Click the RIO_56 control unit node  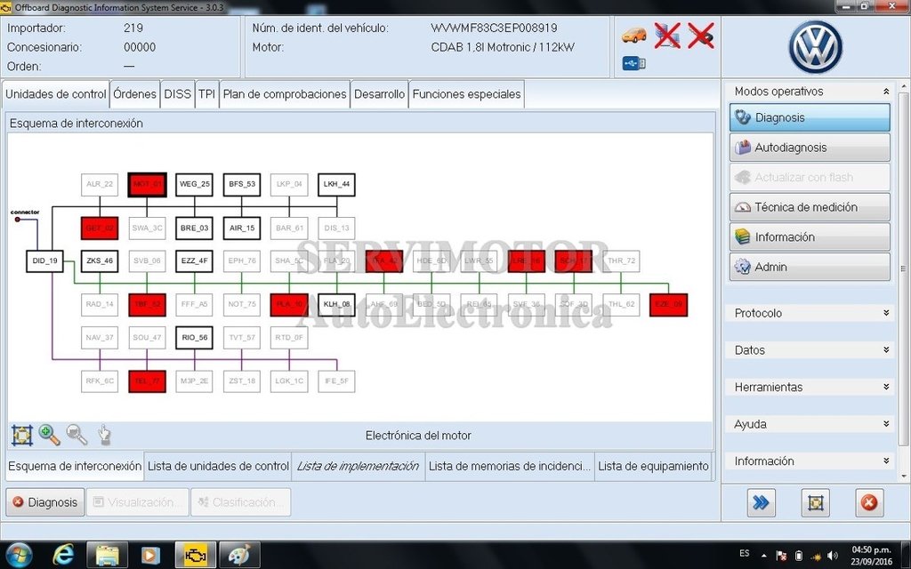click(195, 338)
